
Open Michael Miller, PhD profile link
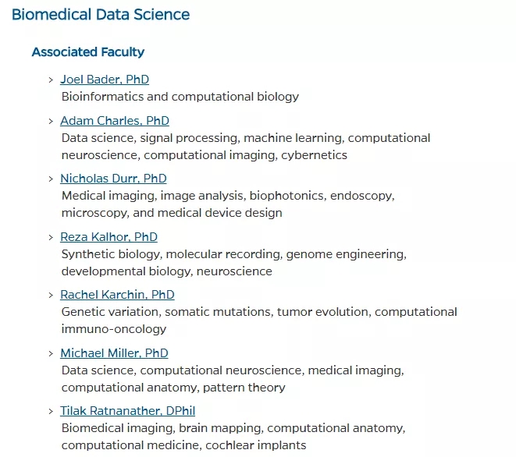point(114,353)
